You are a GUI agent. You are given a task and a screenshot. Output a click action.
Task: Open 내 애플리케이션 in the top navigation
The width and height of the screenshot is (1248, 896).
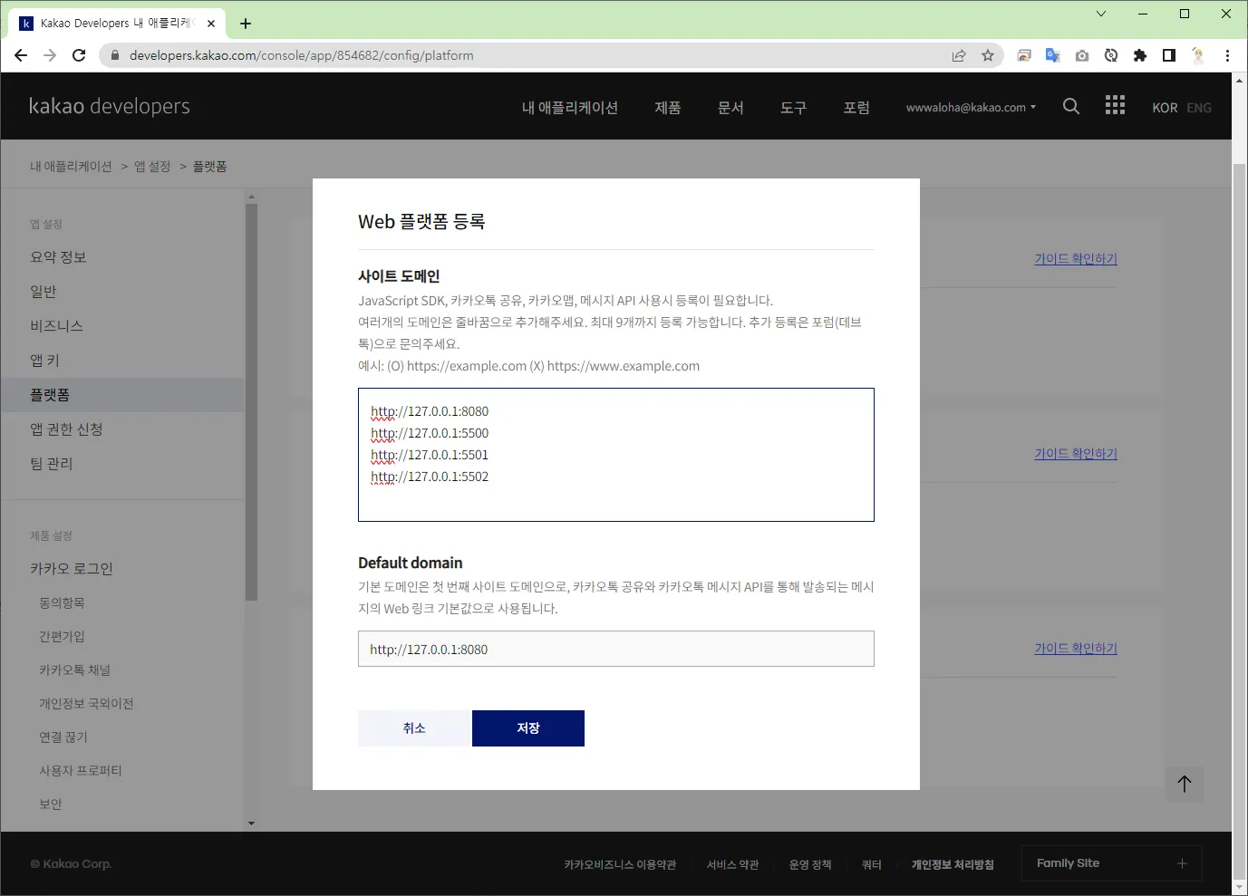(x=570, y=107)
